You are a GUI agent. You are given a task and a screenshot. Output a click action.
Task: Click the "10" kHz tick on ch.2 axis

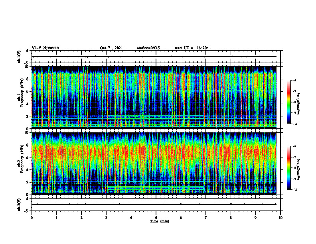[27, 132]
